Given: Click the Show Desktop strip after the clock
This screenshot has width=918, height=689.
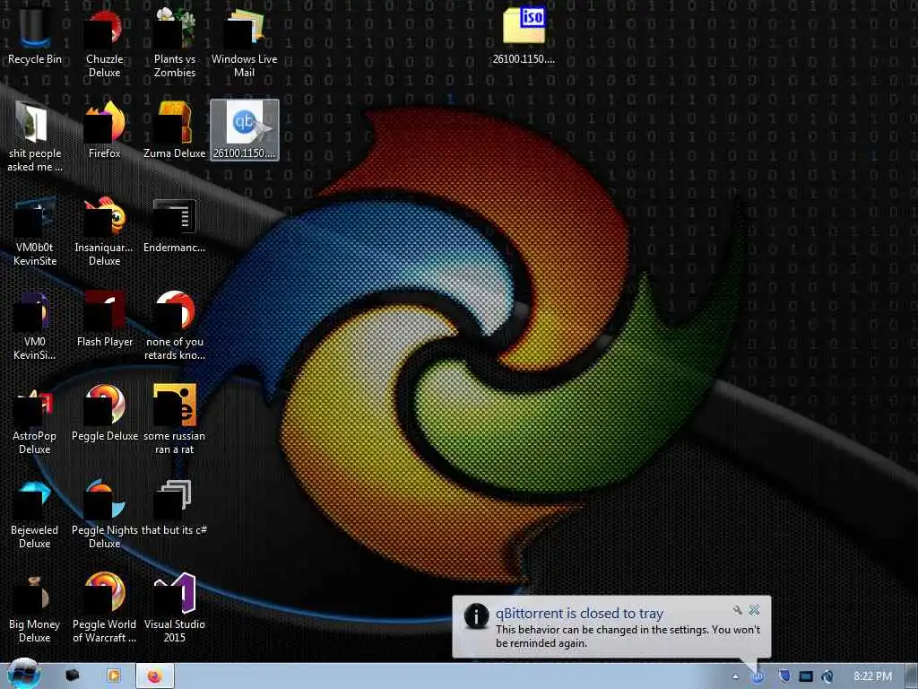Looking at the screenshot, I should (912, 676).
